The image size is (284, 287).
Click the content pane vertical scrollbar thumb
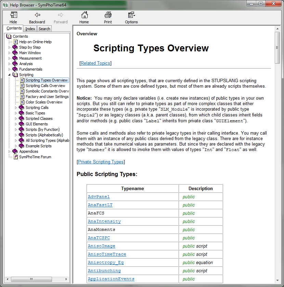[277, 48]
